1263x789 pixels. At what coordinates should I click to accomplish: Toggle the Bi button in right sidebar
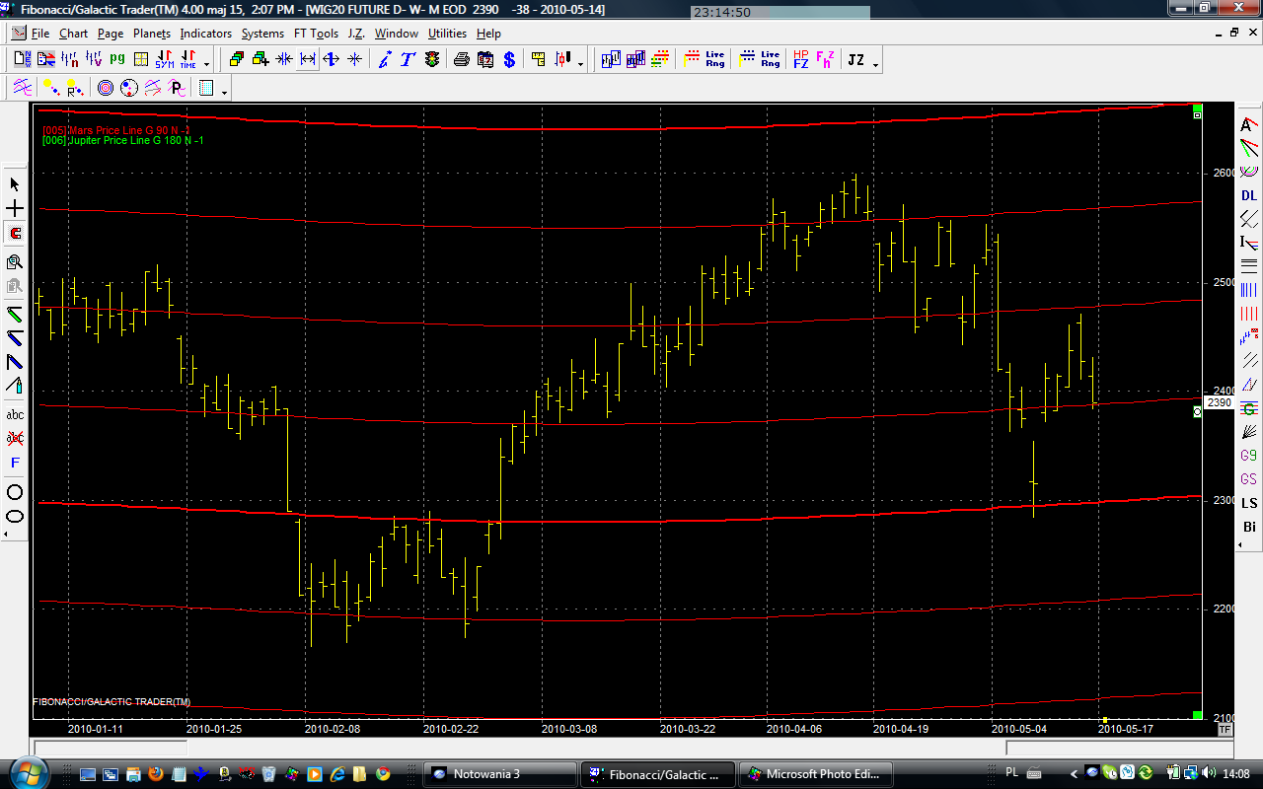(x=1249, y=527)
